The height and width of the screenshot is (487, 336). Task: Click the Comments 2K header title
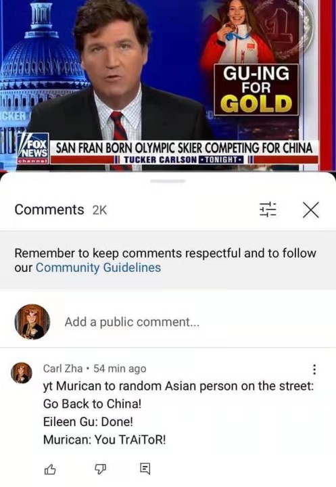[61, 210]
